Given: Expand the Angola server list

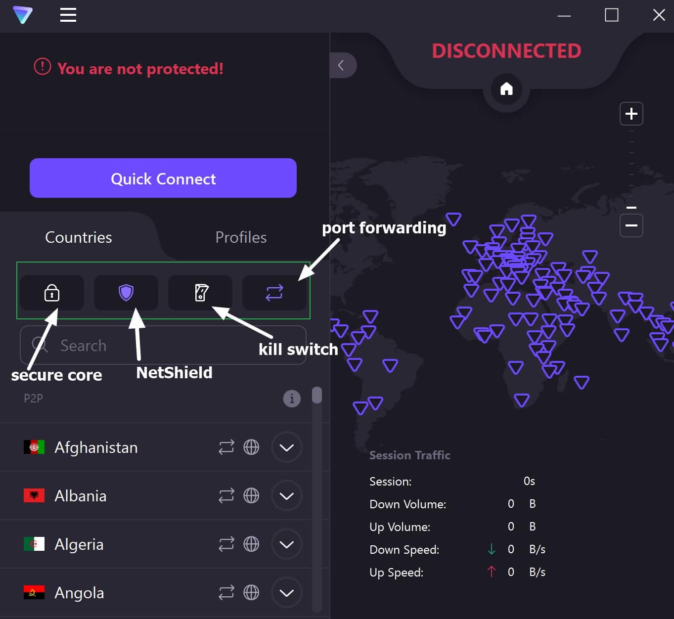Looking at the screenshot, I should [287, 592].
